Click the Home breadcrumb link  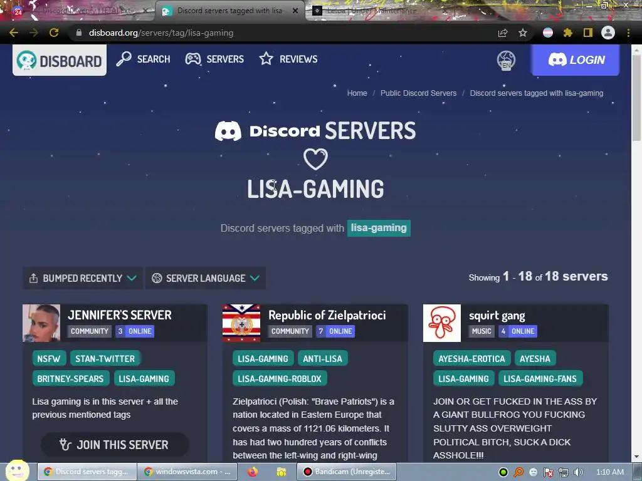pyautogui.click(x=357, y=93)
